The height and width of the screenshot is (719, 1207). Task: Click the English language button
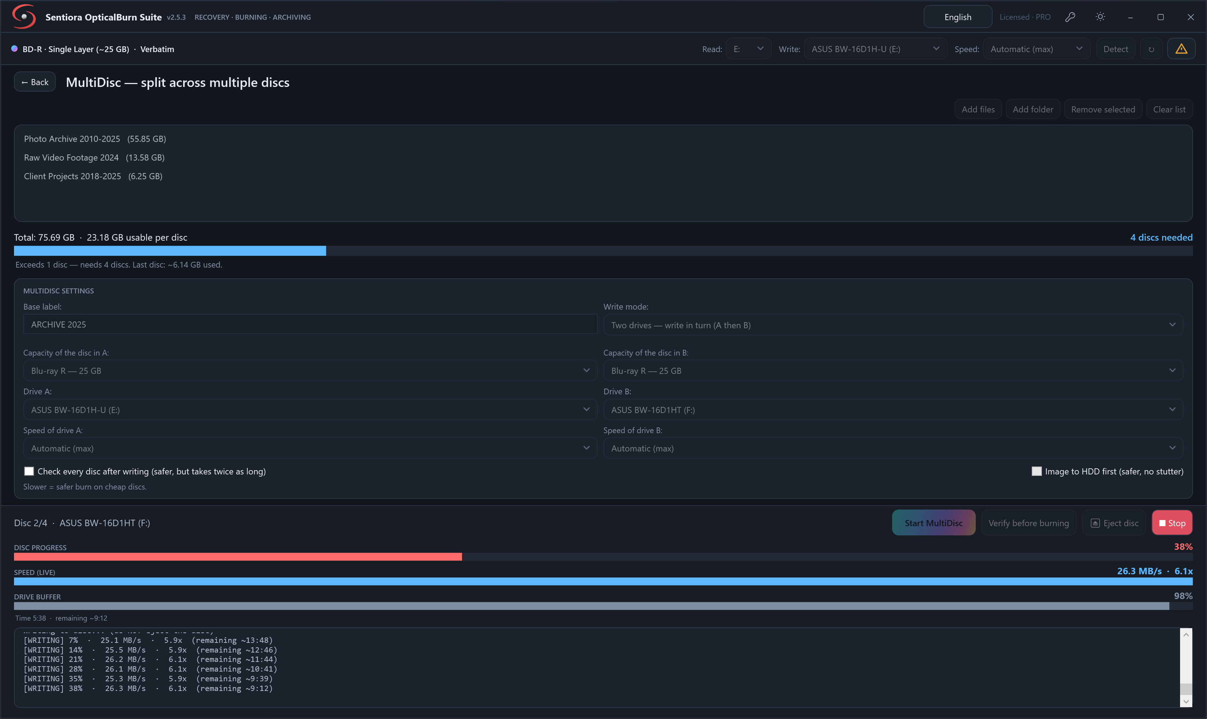pos(957,17)
